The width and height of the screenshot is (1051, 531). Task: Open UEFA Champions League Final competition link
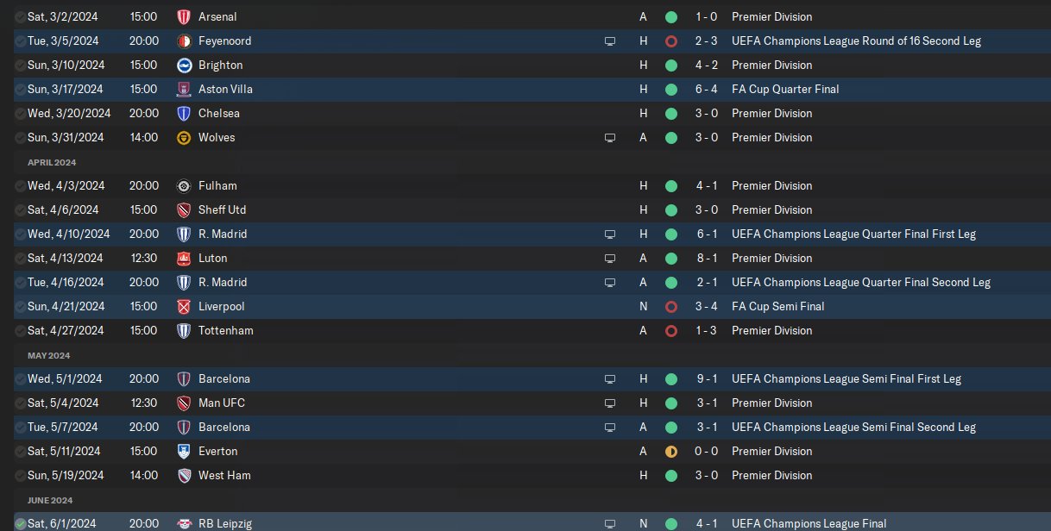pyautogui.click(x=809, y=523)
